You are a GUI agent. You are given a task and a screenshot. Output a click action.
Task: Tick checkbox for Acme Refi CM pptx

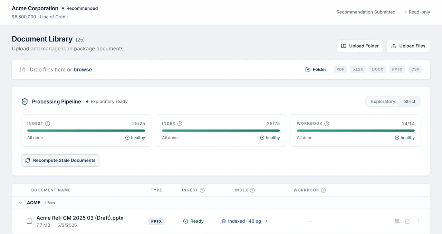point(29,221)
